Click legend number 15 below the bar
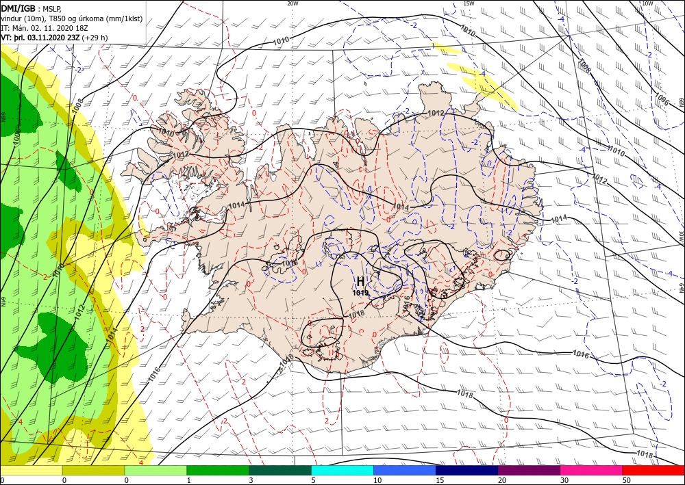Viewport: 685px width, 485px height. pos(440,480)
